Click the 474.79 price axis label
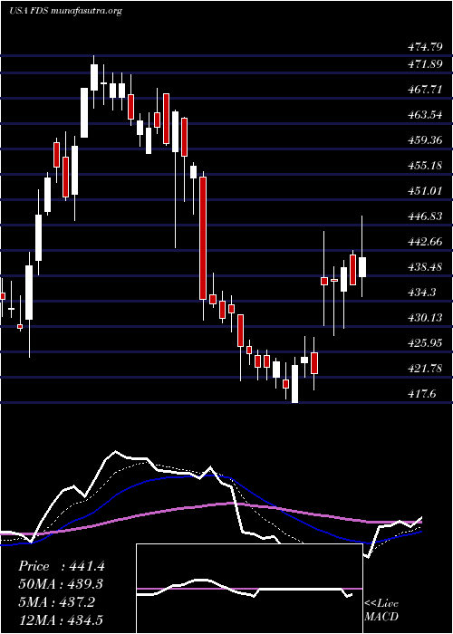This screenshot has width=453, height=634. 425,47
